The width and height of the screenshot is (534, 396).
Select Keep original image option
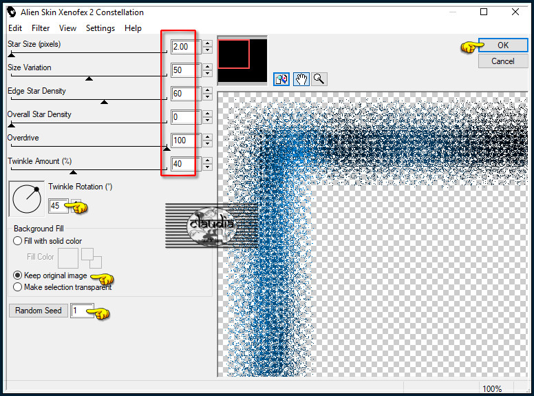click(x=50, y=275)
